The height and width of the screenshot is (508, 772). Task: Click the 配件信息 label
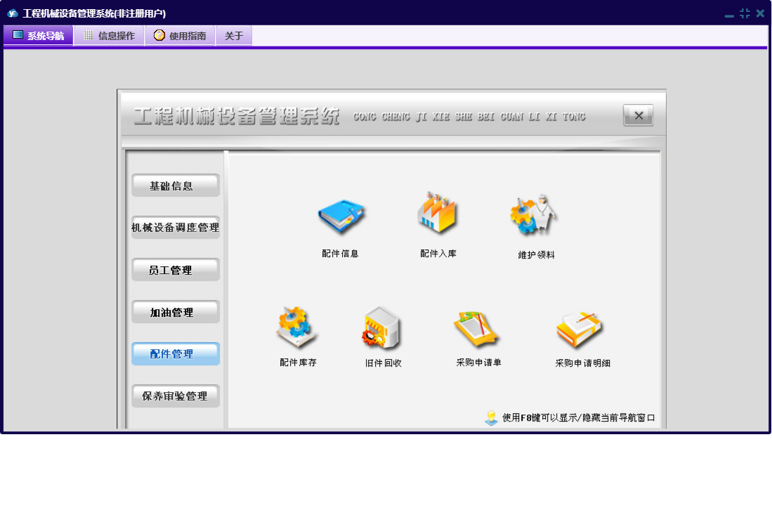pyautogui.click(x=340, y=254)
